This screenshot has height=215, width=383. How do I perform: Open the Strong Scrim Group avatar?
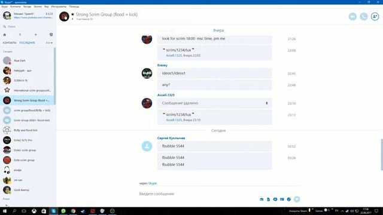(x=64, y=17)
